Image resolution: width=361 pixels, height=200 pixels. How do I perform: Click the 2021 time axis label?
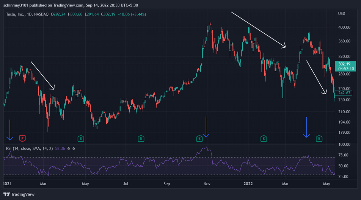point(7,184)
